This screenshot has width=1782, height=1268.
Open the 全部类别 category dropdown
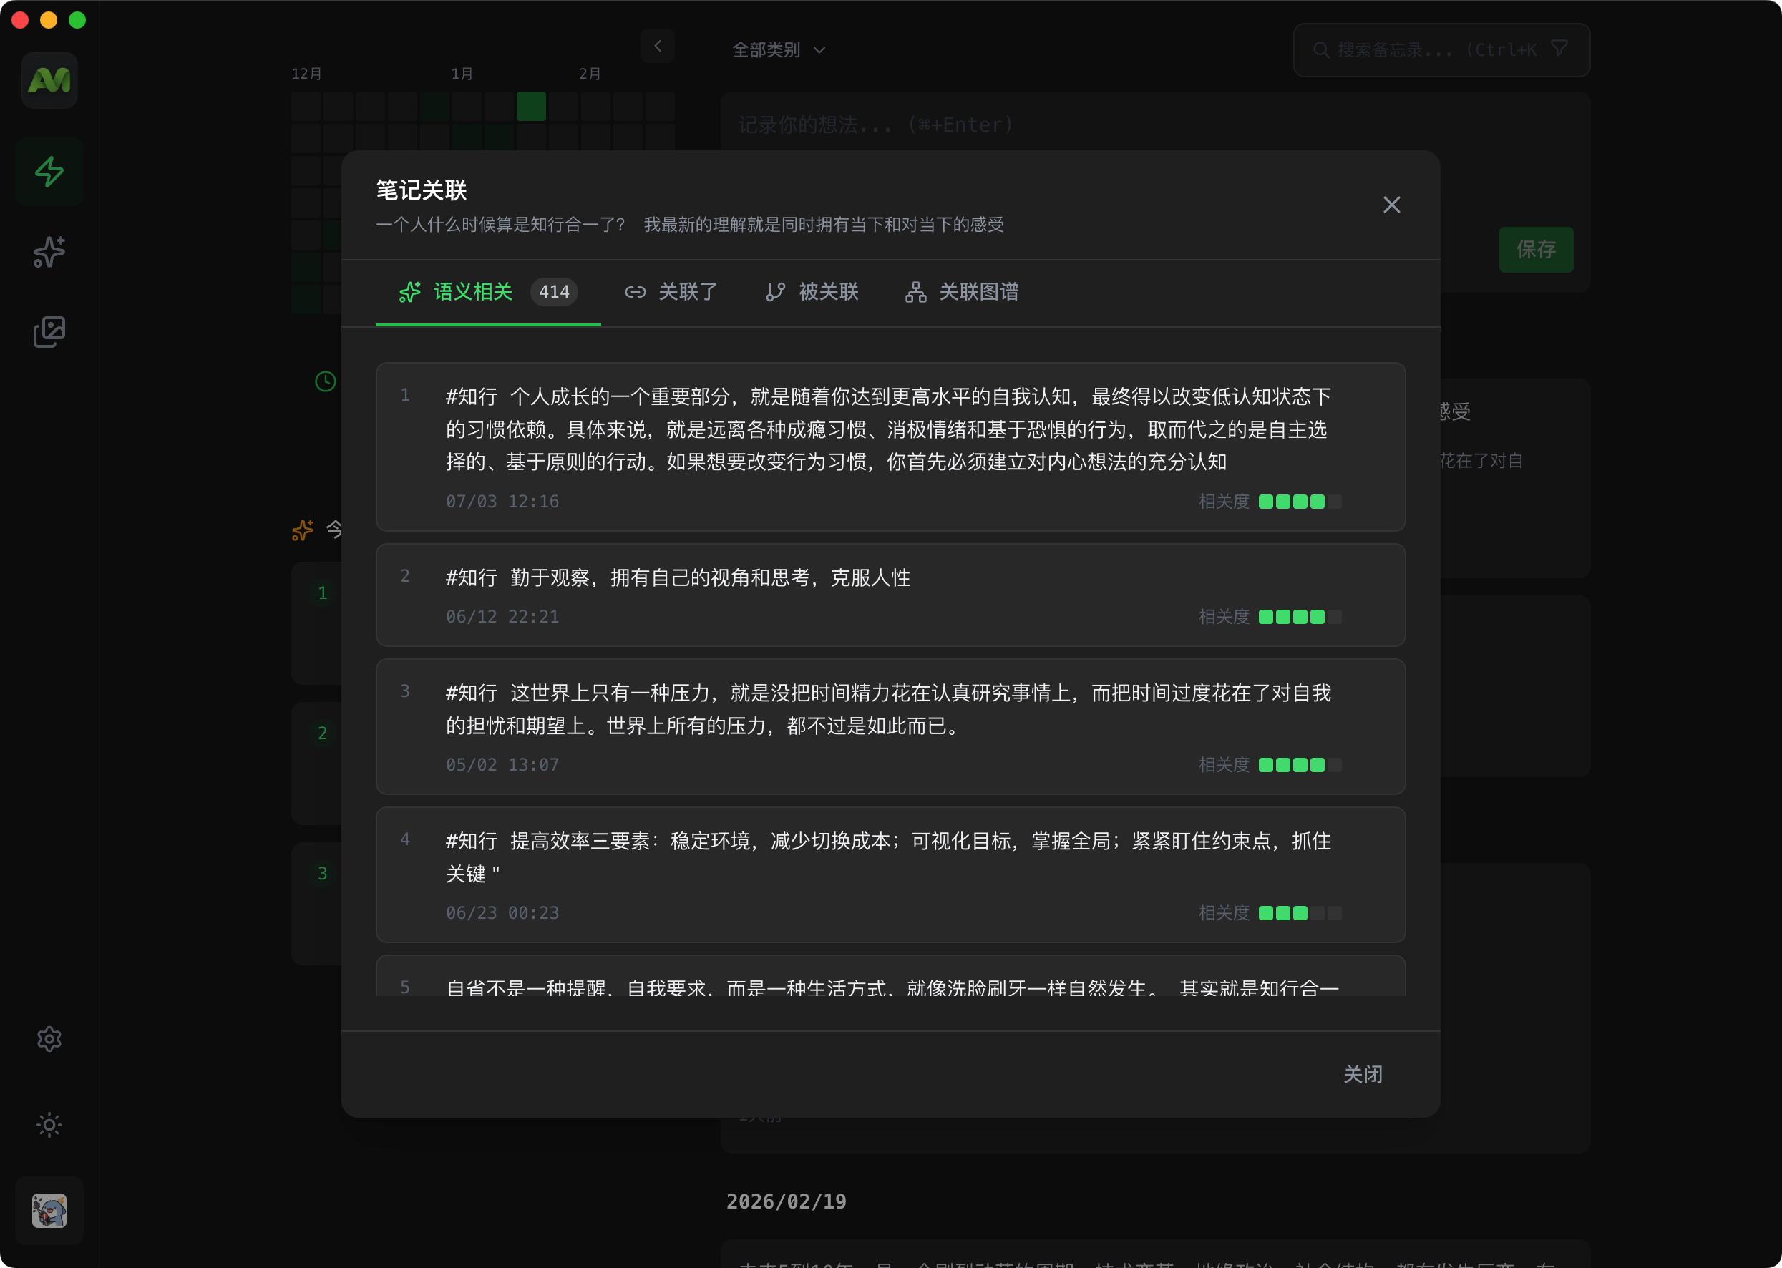click(x=779, y=49)
